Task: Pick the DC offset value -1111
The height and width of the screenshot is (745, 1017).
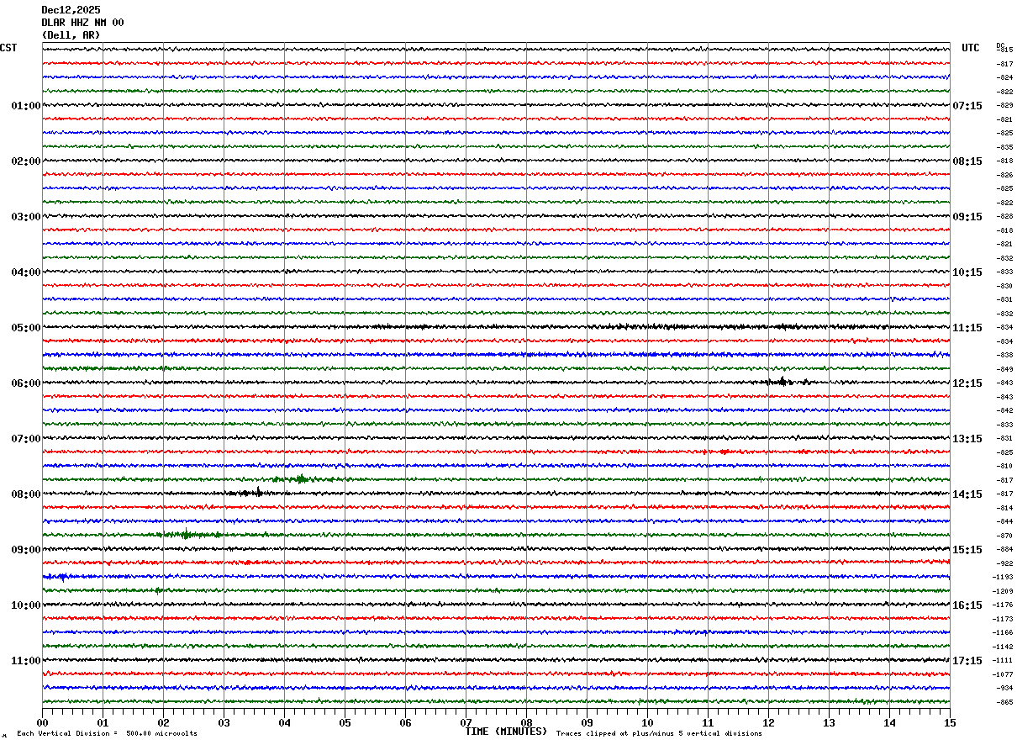Action: [x=1004, y=661]
